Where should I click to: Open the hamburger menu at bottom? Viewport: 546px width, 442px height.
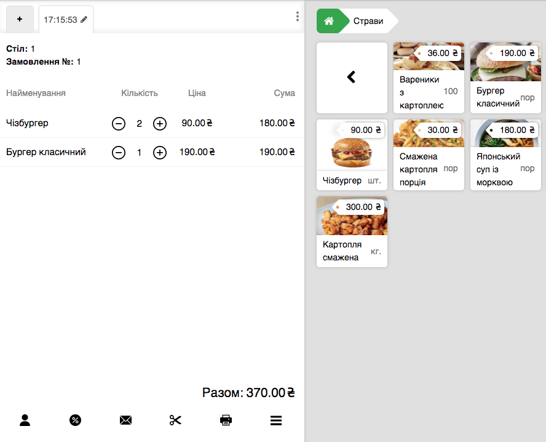pyautogui.click(x=276, y=420)
